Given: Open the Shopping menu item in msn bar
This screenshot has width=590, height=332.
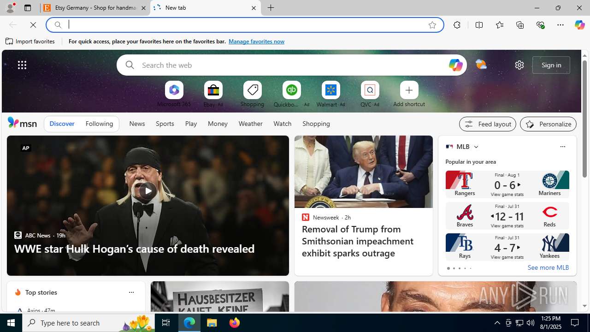Looking at the screenshot, I should click(x=316, y=124).
